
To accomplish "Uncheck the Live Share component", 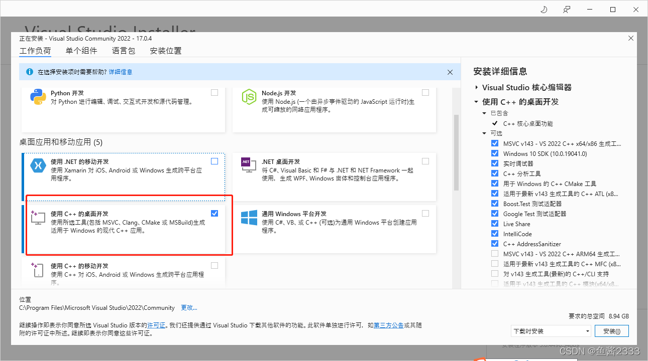I will click(x=495, y=224).
